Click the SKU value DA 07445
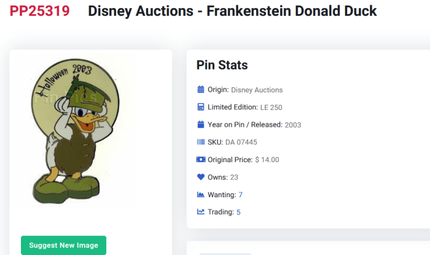Viewport: 430px width, 255px height. coord(240,142)
